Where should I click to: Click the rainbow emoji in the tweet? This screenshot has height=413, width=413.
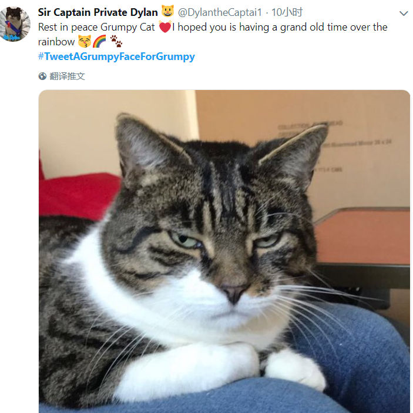pos(99,41)
